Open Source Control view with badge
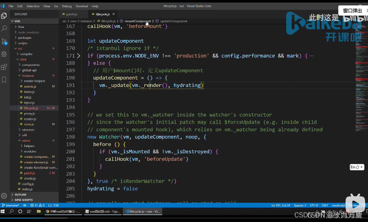 tap(4, 42)
